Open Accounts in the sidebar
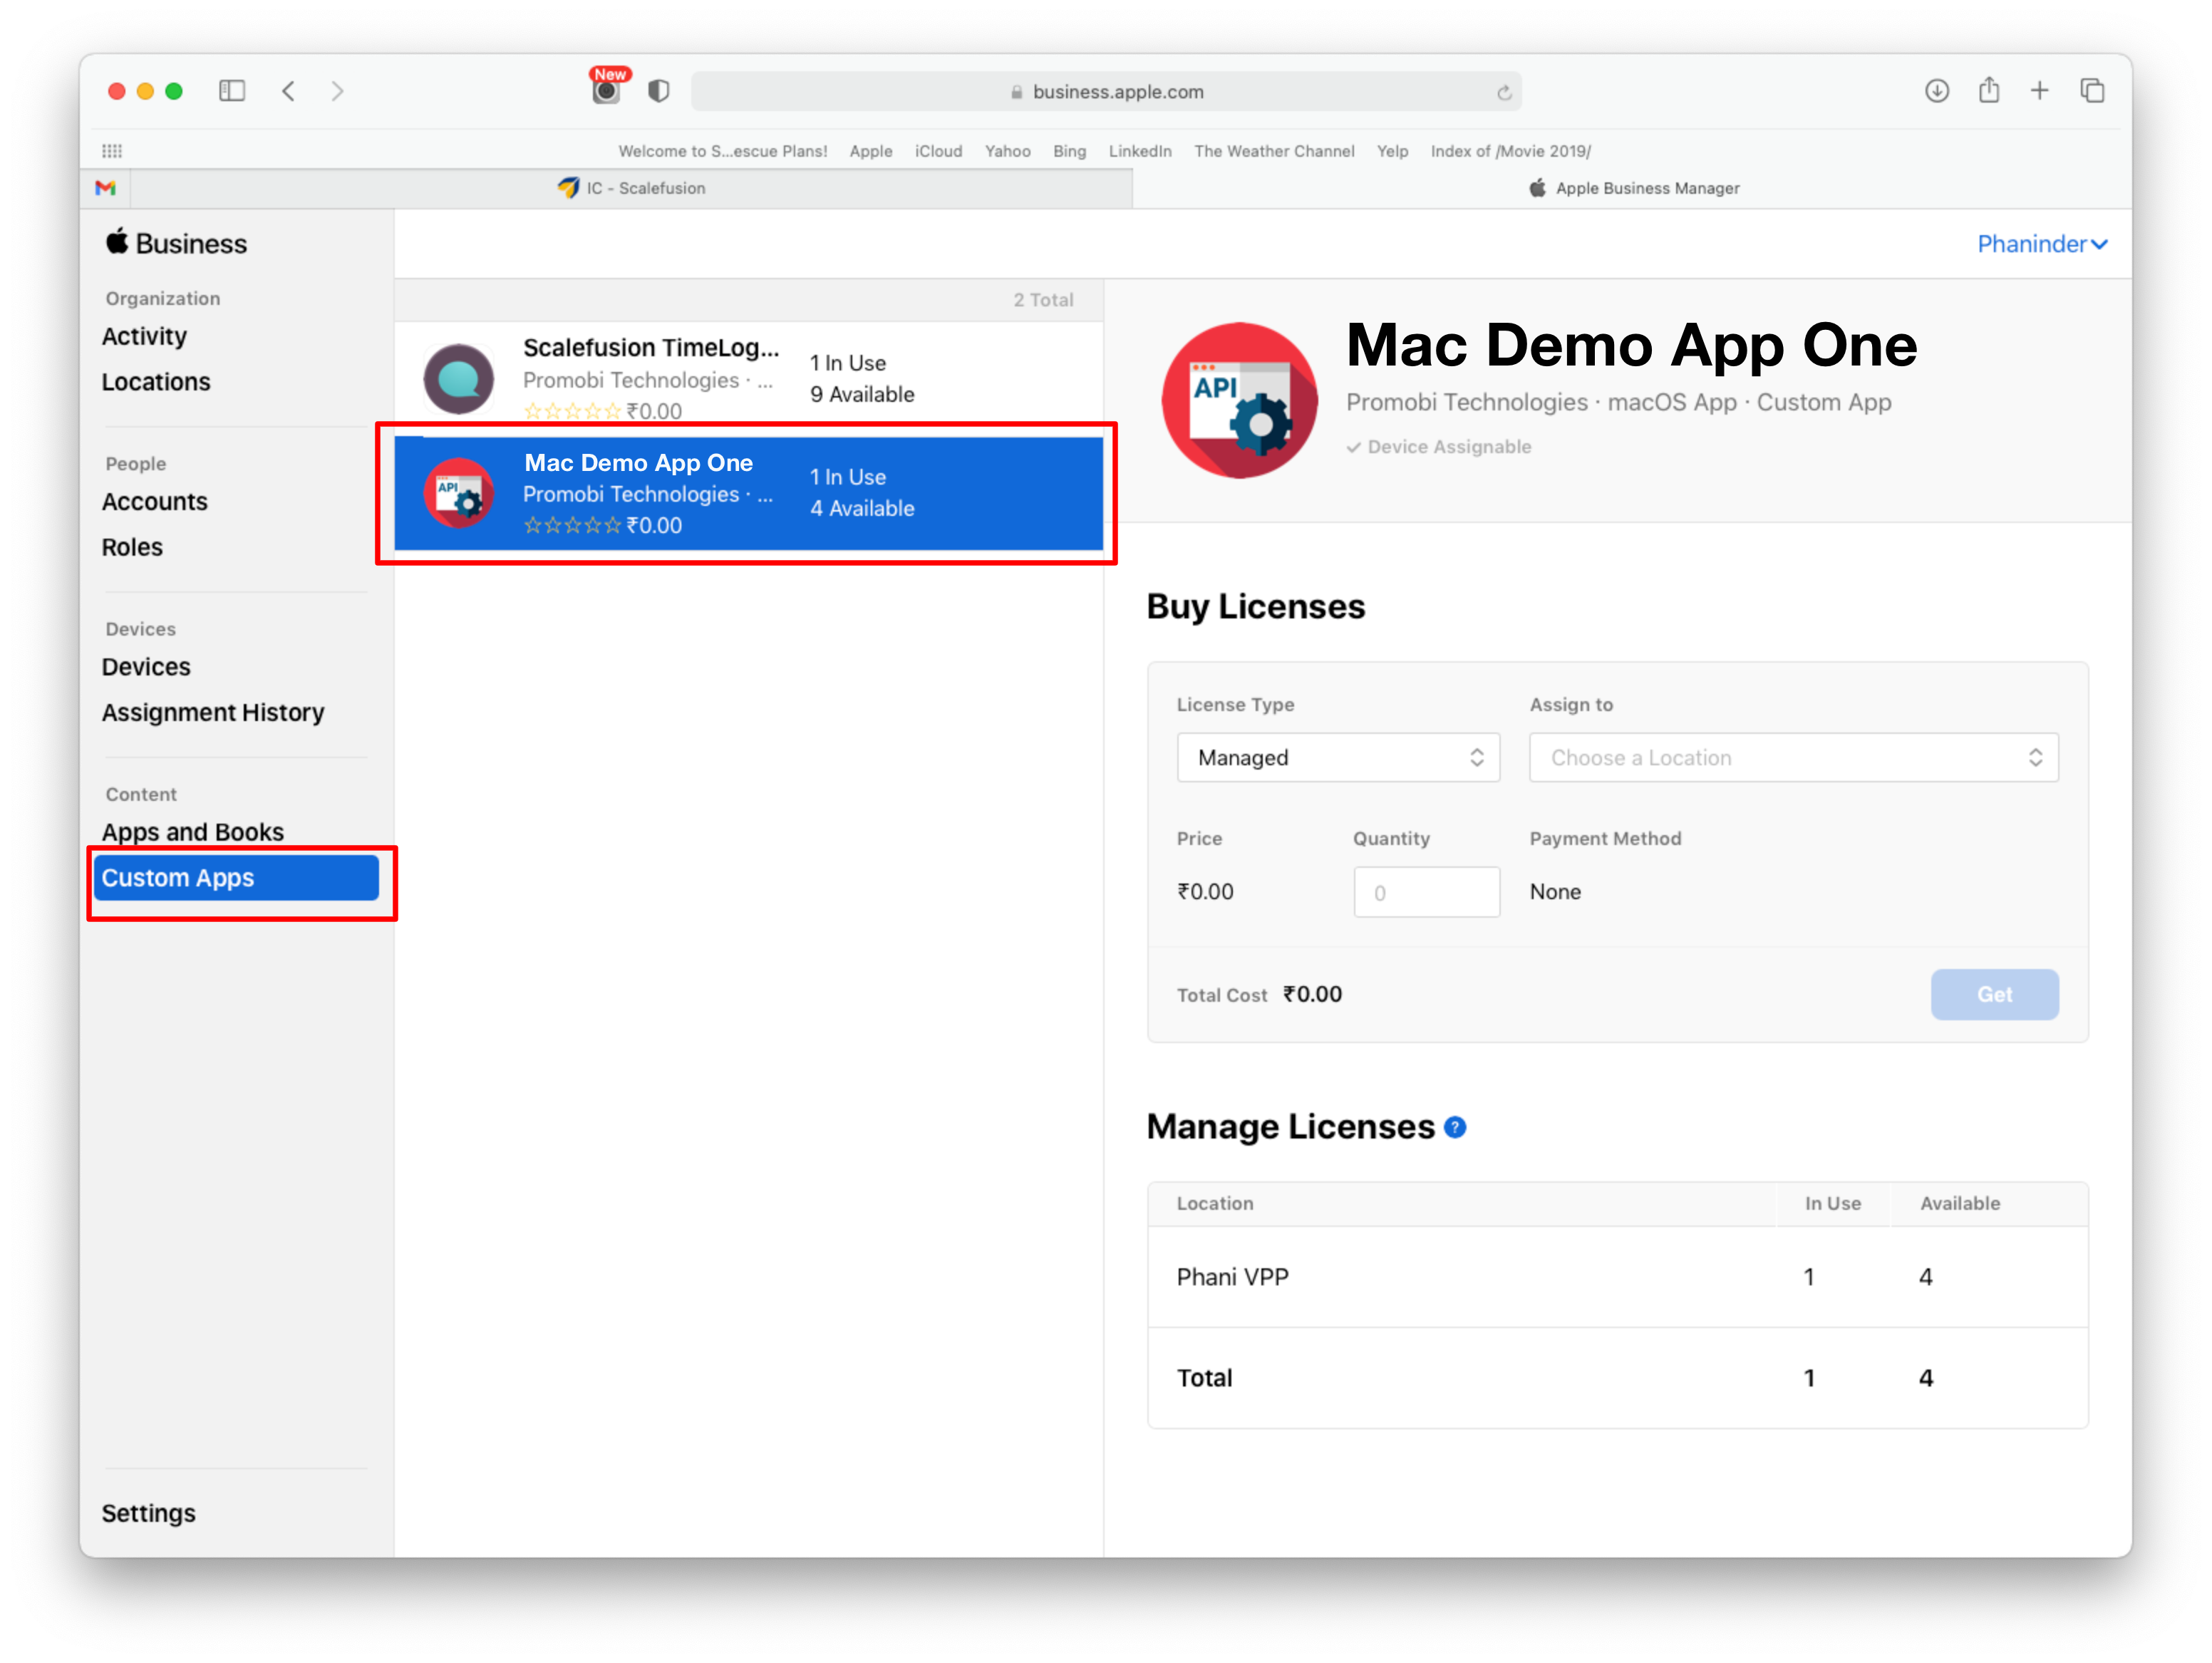The width and height of the screenshot is (2212, 1663). (x=154, y=501)
